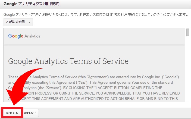
Task: Click the terms scrollbar thumb
Action: pyautogui.click(x=187, y=32)
